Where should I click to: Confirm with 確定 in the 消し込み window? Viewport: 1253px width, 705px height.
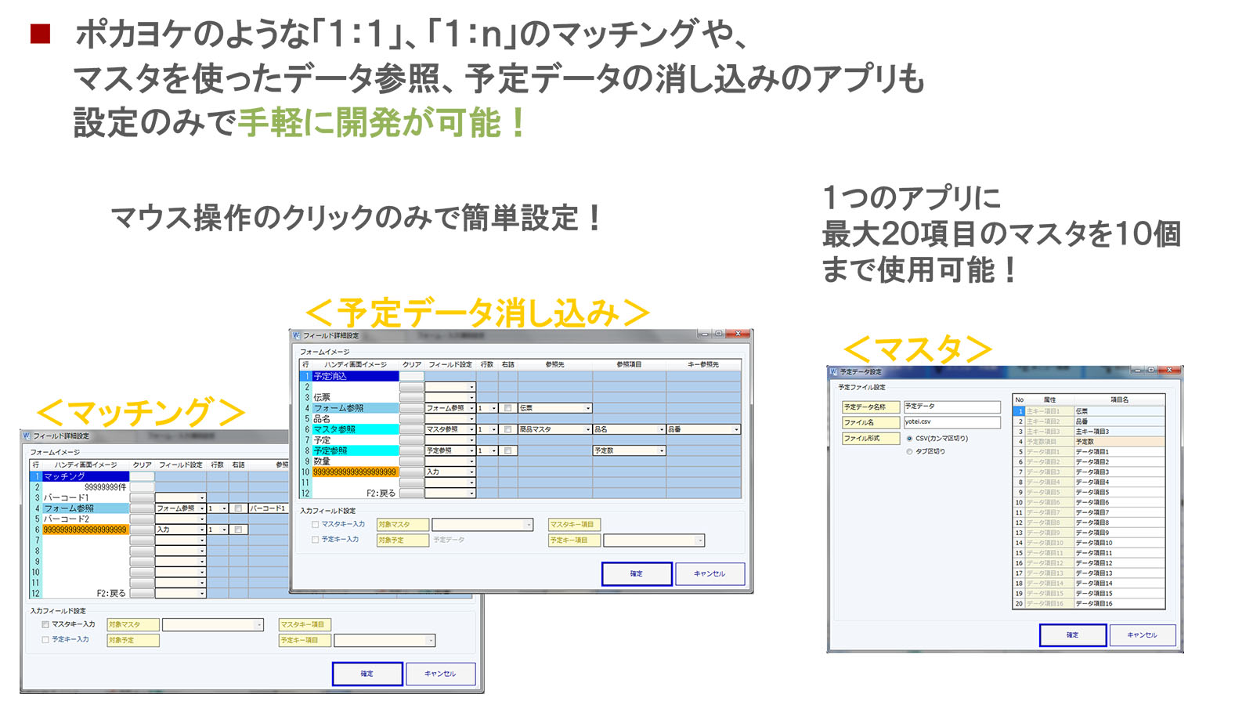click(637, 574)
